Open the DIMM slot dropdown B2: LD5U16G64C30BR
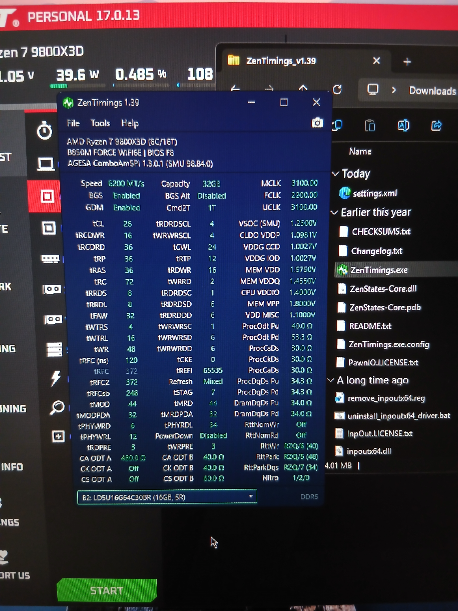 [x=167, y=497]
